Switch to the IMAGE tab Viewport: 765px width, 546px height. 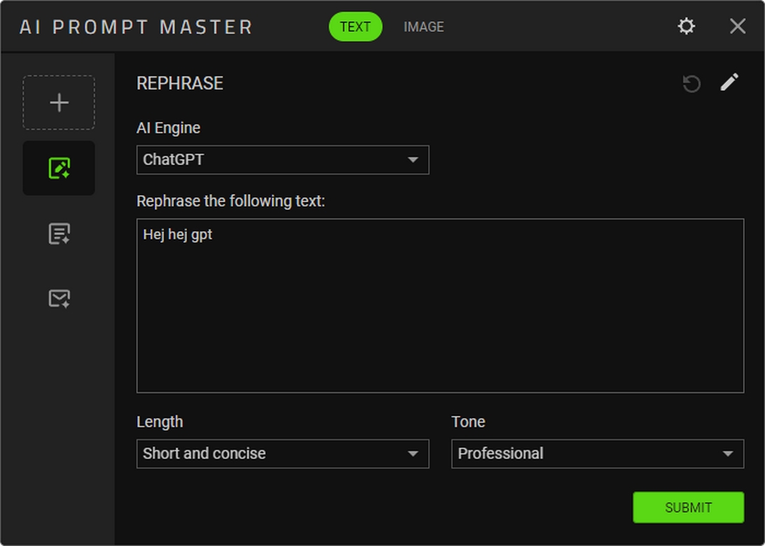tap(423, 27)
